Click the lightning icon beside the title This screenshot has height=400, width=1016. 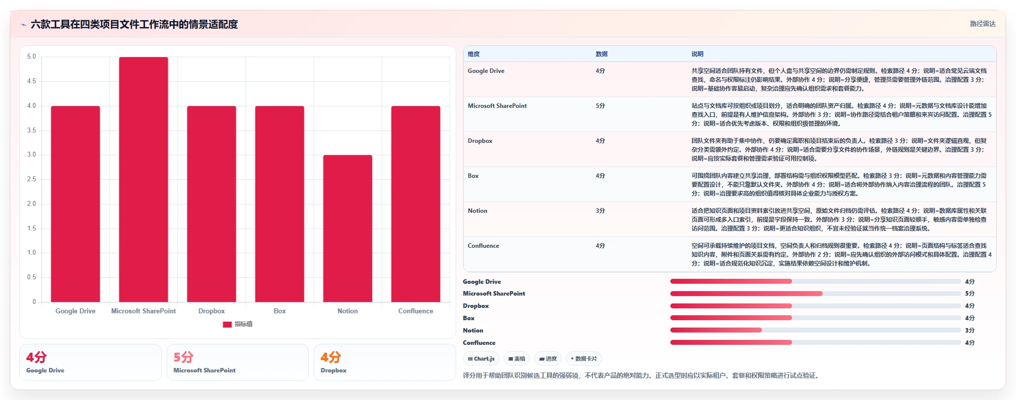pyautogui.click(x=23, y=25)
